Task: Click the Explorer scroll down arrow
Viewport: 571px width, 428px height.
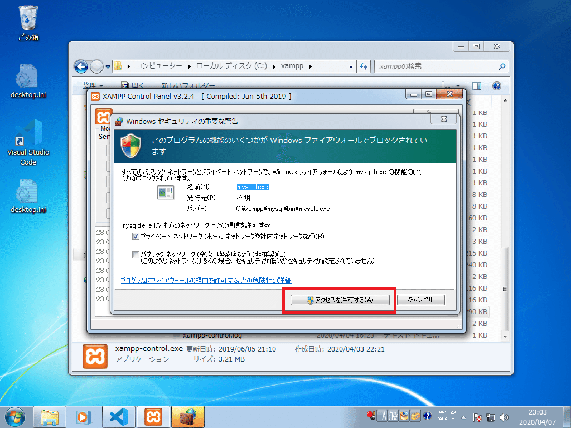Action: pyautogui.click(x=505, y=337)
